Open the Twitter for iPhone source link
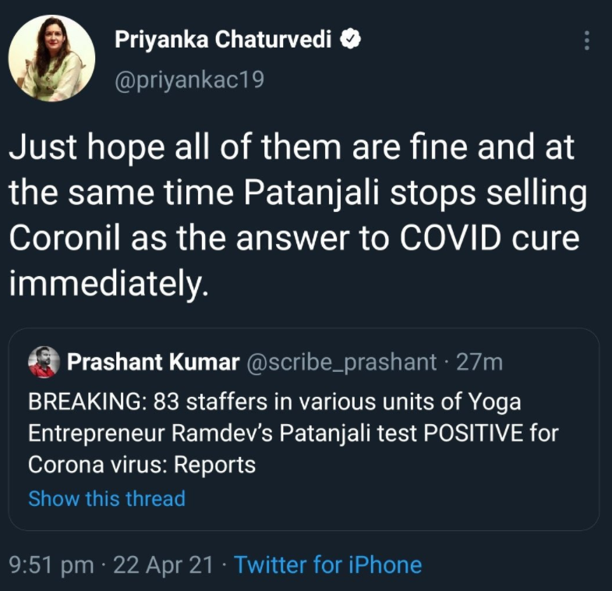This screenshot has width=612, height=591. [x=328, y=564]
